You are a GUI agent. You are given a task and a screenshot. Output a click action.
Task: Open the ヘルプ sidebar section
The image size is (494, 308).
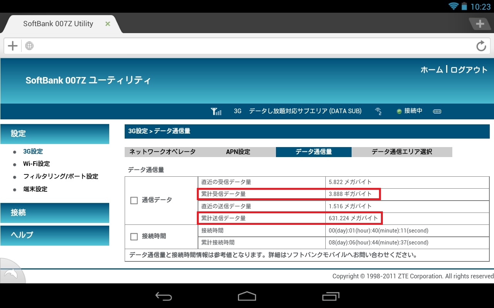pos(55,235)
